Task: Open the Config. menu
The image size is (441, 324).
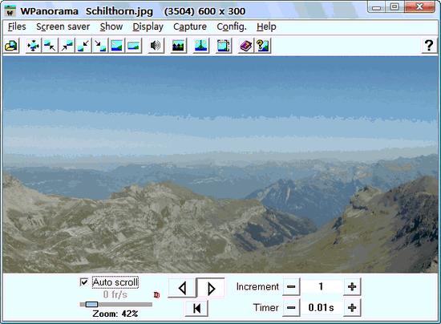Action: (232, 26)
